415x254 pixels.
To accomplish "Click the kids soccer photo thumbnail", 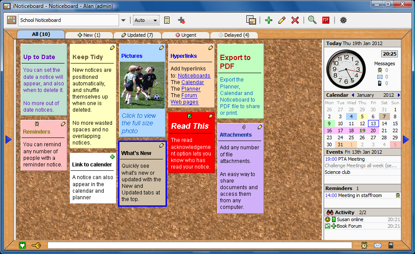I will point(142,85).
